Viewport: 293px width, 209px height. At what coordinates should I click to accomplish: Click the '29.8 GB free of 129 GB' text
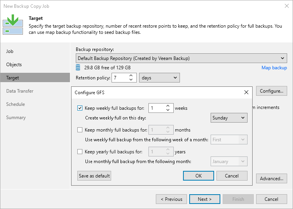[x=107, y=68]
